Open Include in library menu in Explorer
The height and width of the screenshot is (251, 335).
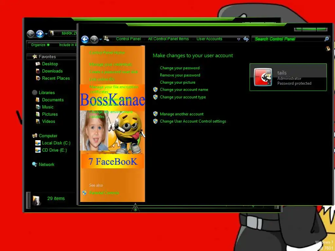tap(67, 45)
